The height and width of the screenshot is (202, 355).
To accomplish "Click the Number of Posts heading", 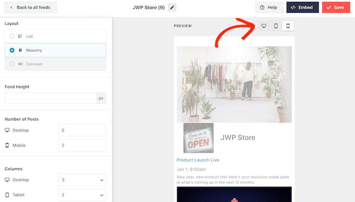I will [x=22, y=119].
